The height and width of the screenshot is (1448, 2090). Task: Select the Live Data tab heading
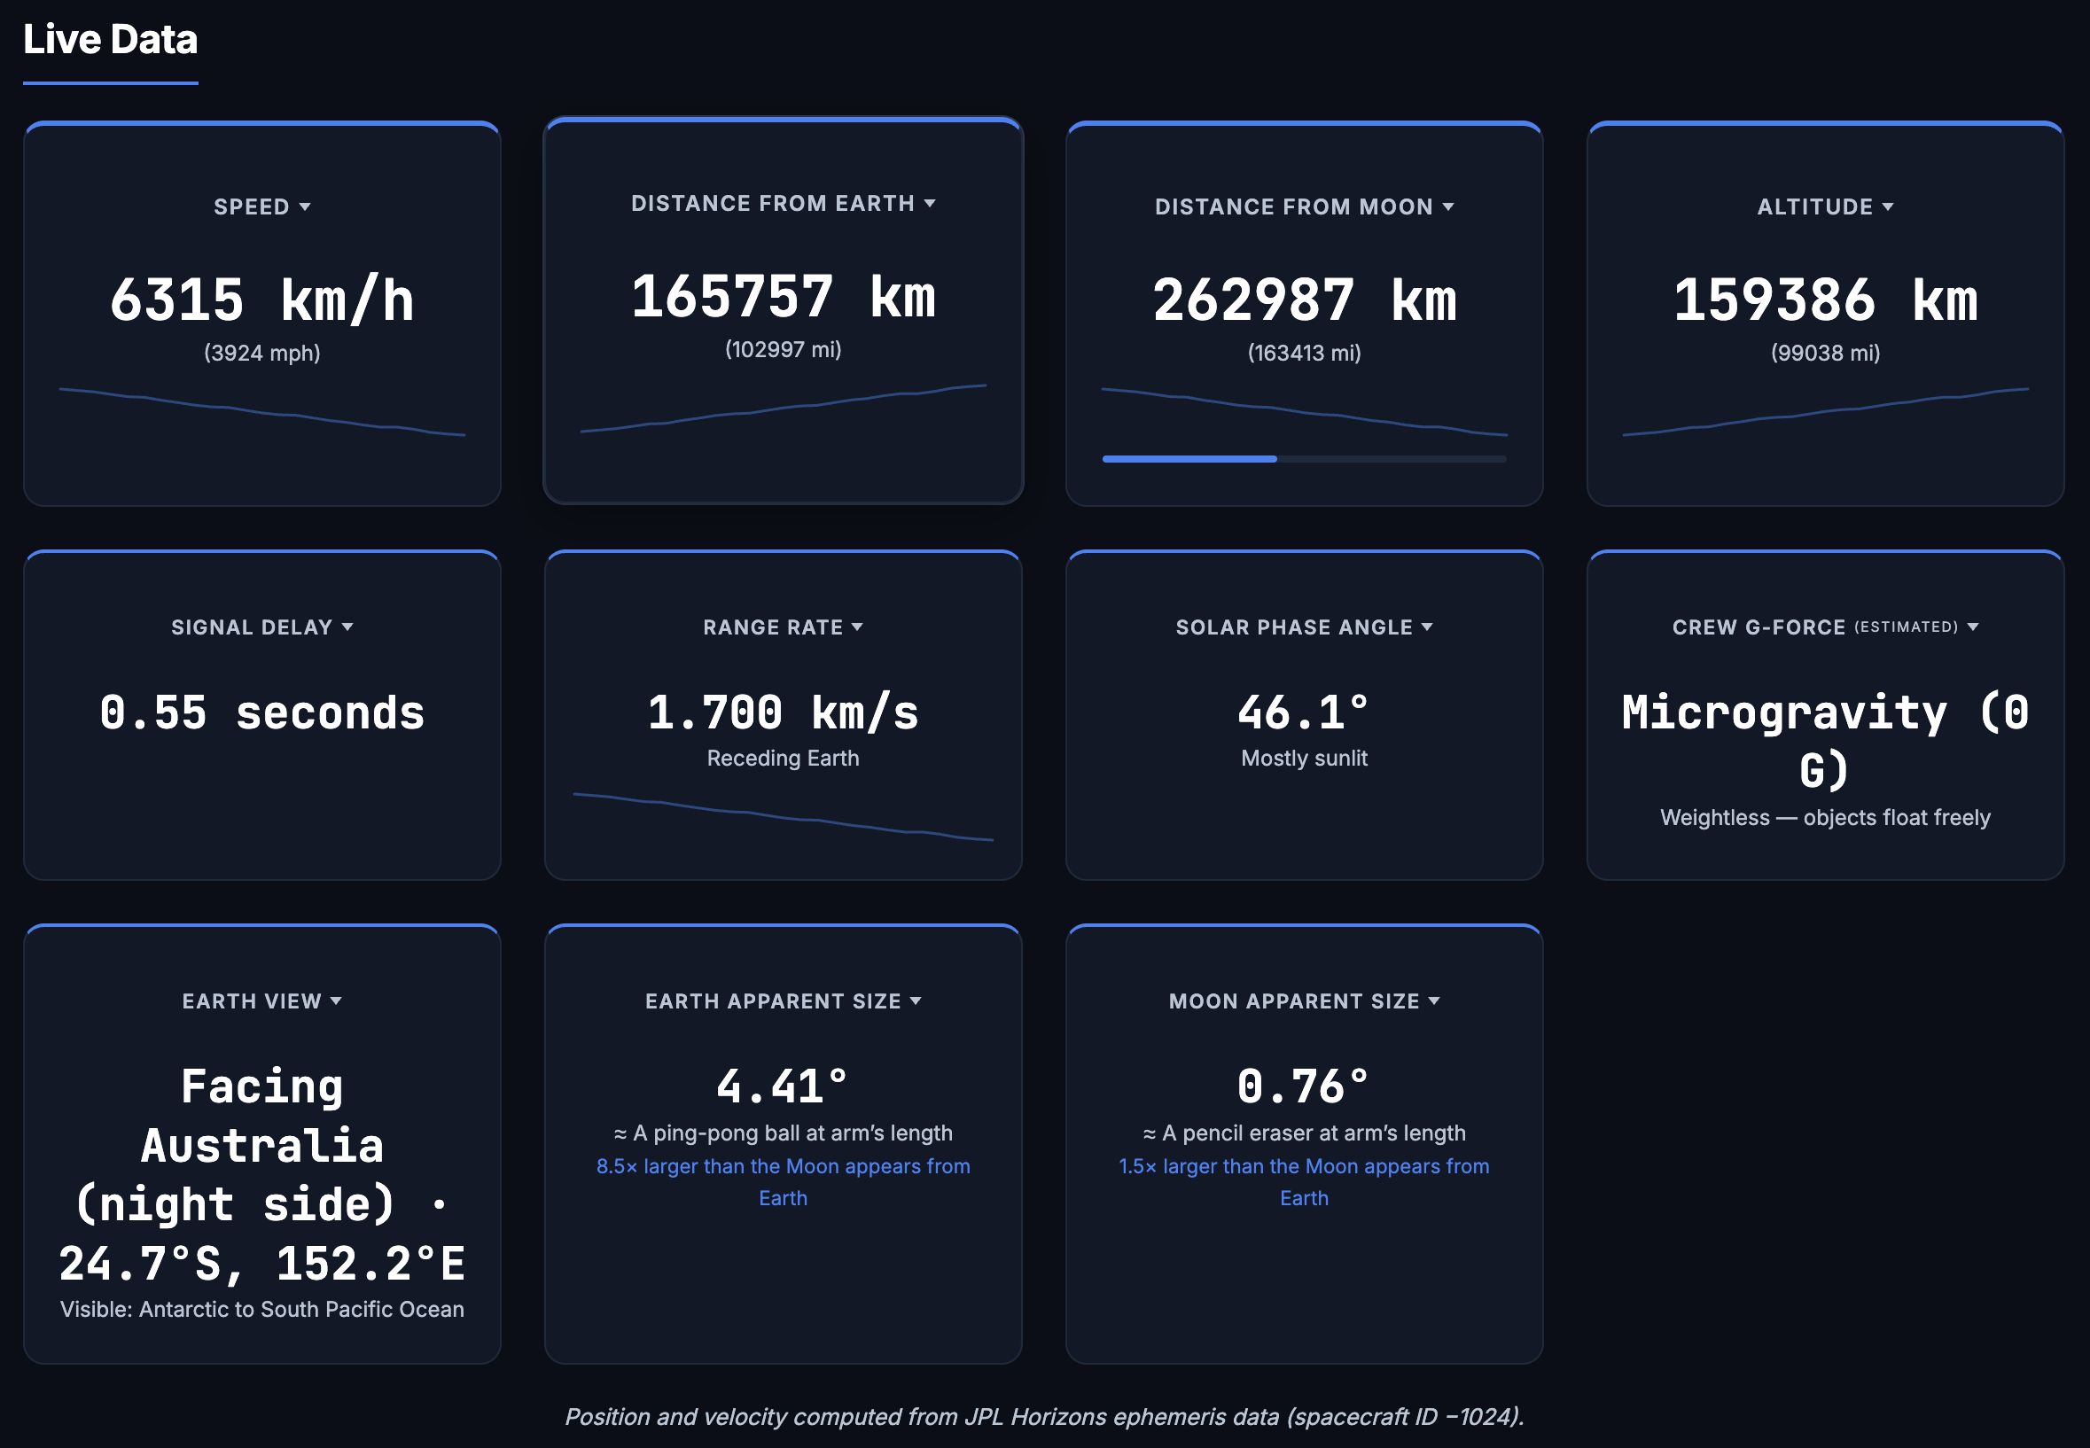110,40
